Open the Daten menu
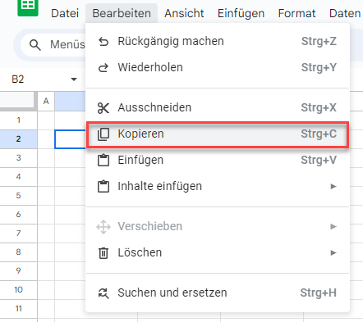The width and height of the screenshot is (363, 322). [x=345, y=13]
